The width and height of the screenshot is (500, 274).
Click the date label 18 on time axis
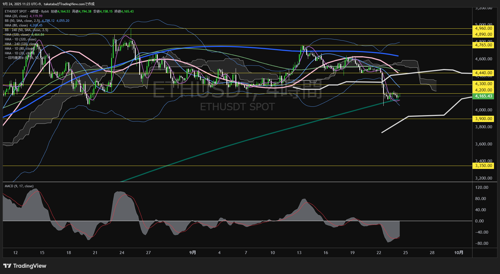69,253
